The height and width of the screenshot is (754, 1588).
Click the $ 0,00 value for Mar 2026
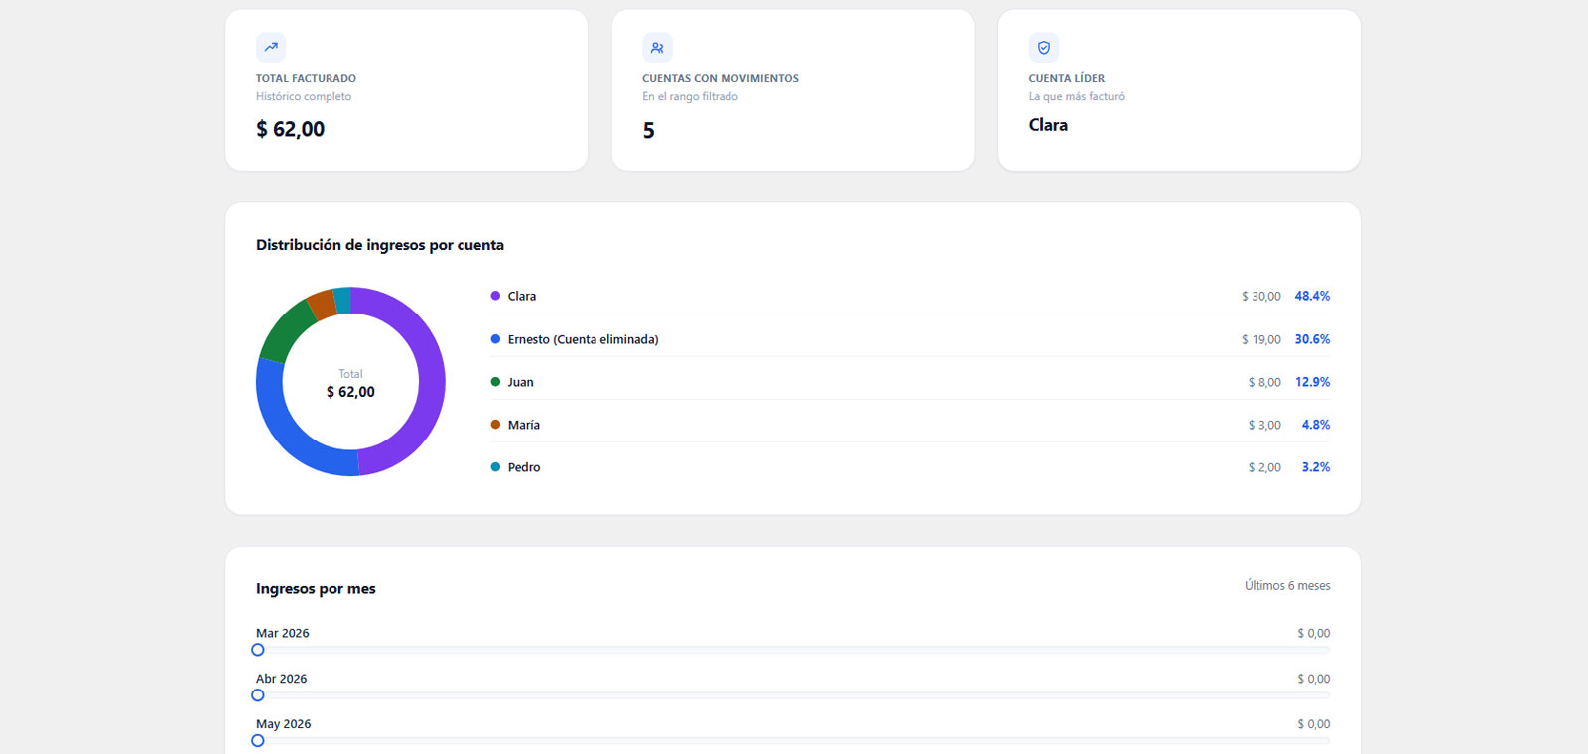1314,633
